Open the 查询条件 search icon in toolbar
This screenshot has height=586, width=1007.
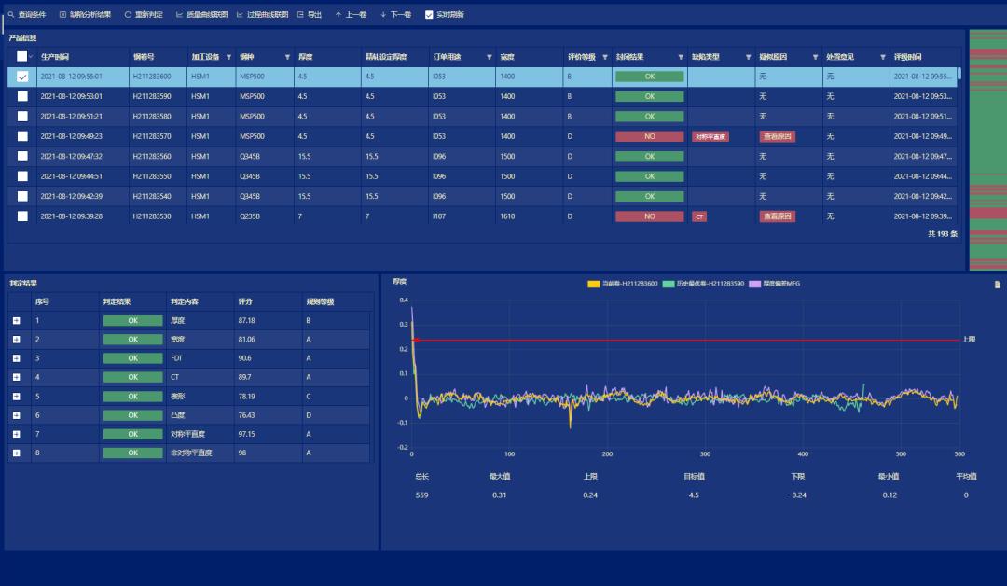(x=10, y=15)
